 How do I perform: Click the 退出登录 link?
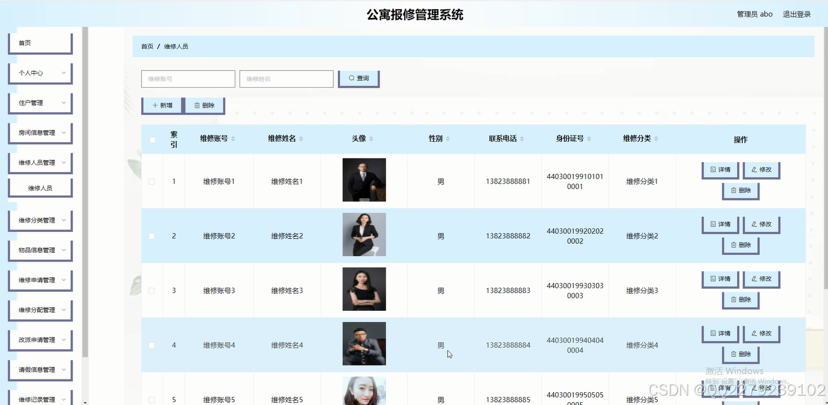tap(796, 13)
